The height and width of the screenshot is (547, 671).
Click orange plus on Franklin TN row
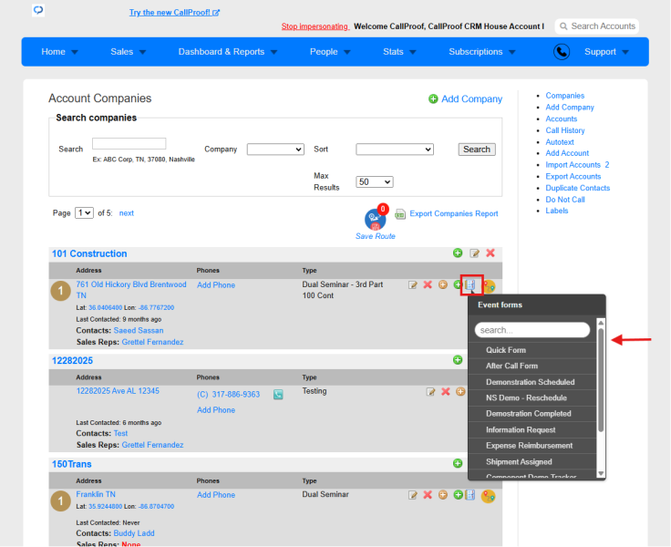pyautogui.click(x=443, y=495)
